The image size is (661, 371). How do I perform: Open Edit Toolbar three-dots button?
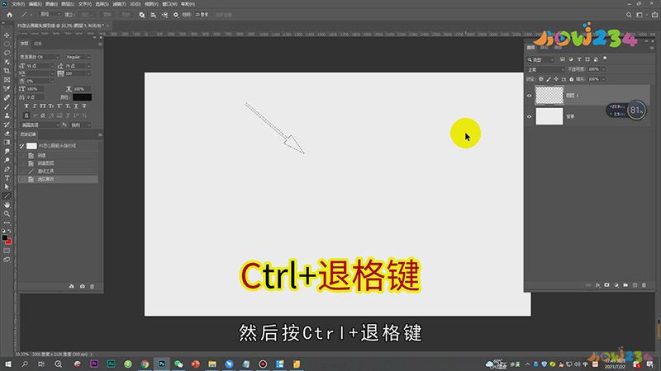(x=7, y=223)
